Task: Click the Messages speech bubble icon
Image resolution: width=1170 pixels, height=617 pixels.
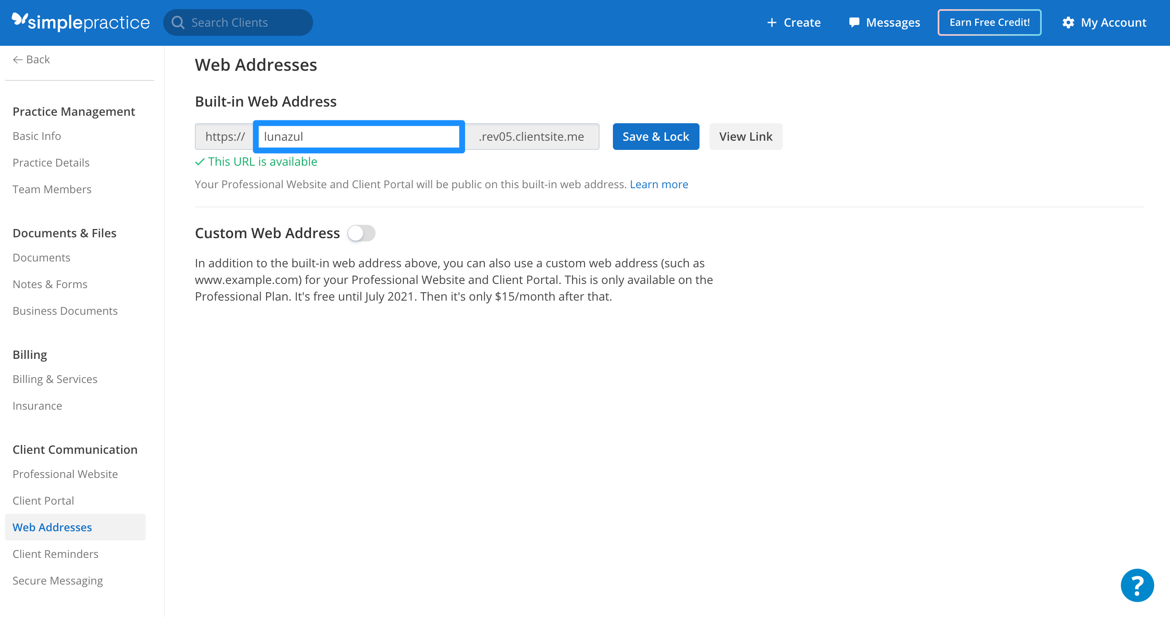Action: coord(854,22)
